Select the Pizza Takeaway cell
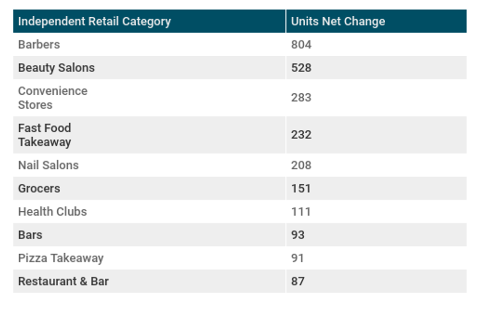Screen dimensions: 484x311 (x=61, y=258)
